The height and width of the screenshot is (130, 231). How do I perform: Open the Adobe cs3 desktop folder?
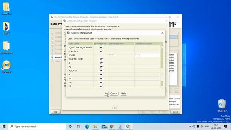(x=6, y=8)
